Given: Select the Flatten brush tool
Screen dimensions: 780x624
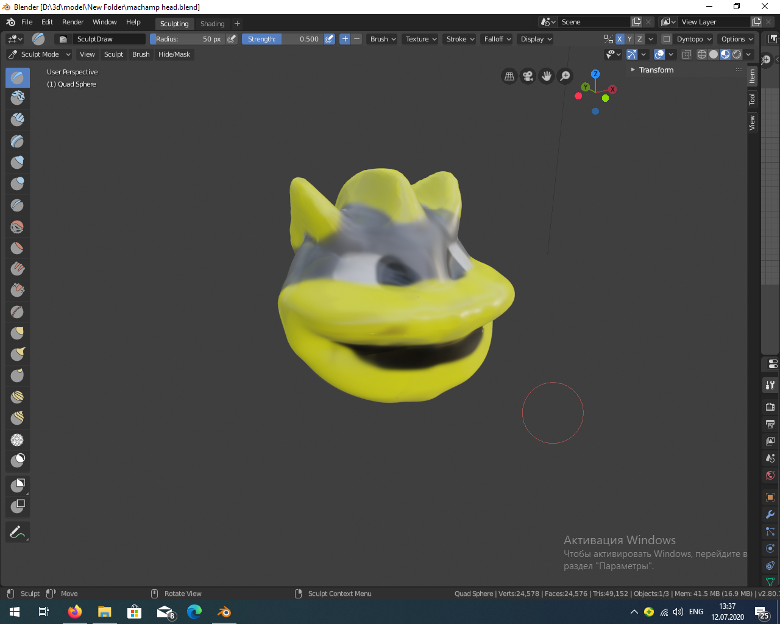Looking at the screenshot, I should [x=18, y=248].
